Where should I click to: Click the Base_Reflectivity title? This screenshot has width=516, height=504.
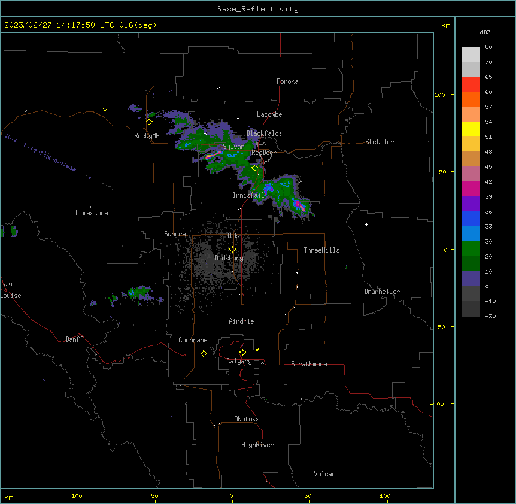click(x=258, y=9)
